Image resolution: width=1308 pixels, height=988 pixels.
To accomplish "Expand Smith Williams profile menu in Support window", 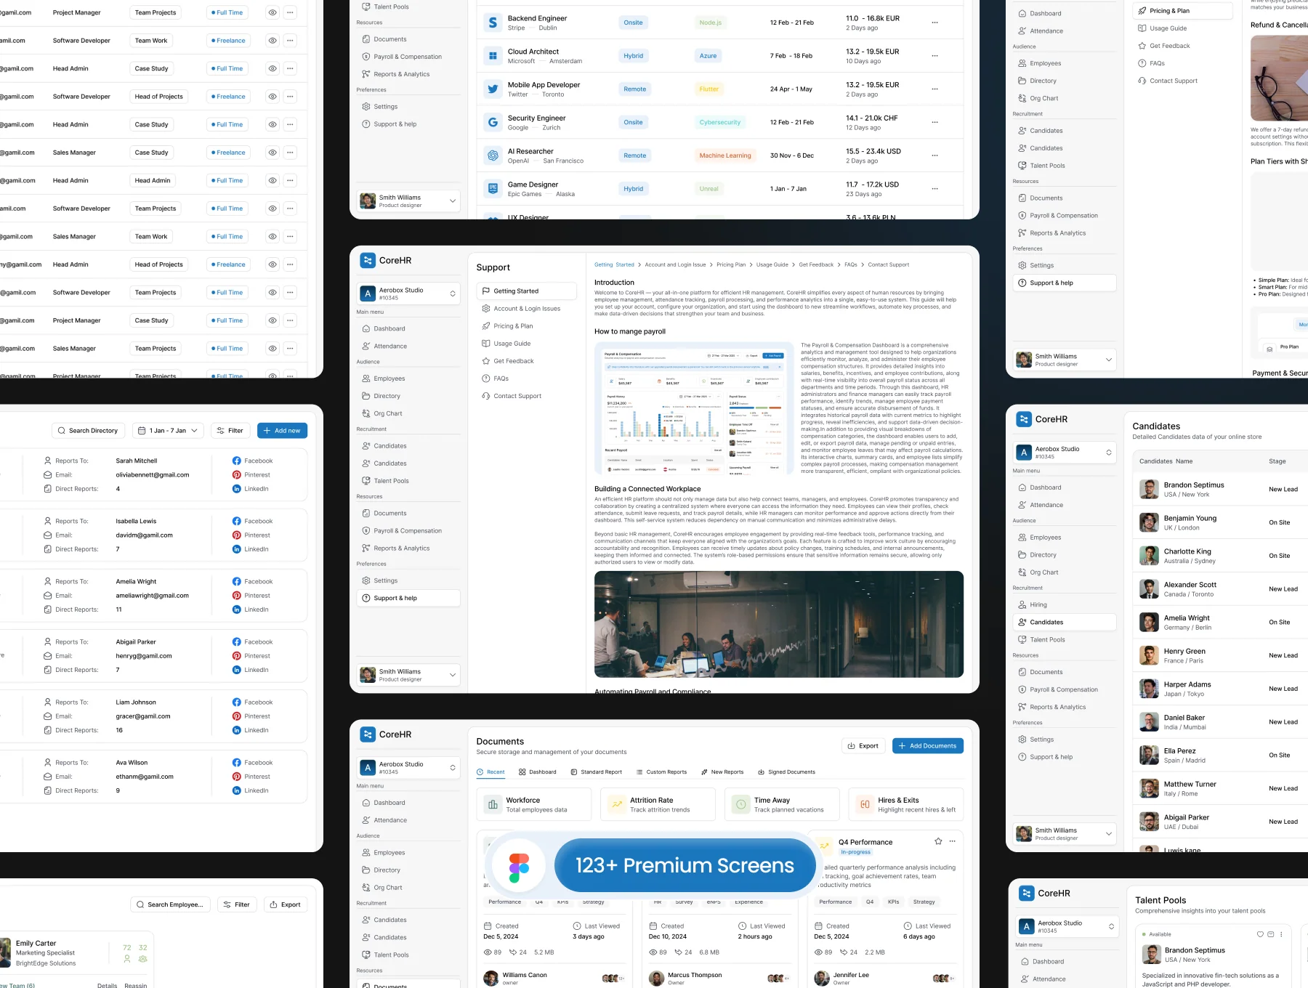I will (x=408, y=675).
